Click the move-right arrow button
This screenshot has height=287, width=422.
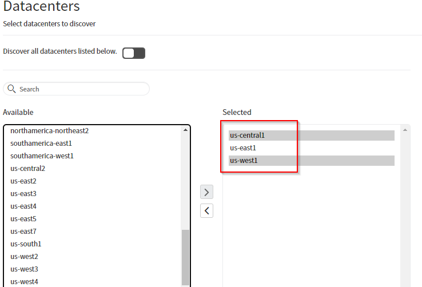point(207,192)
